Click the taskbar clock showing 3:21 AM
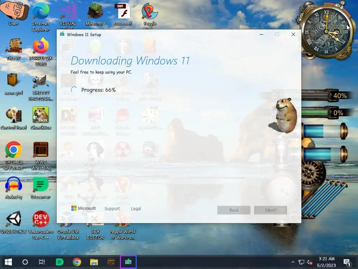This screenshot has height=269, width=358. (x=327, y=262)
